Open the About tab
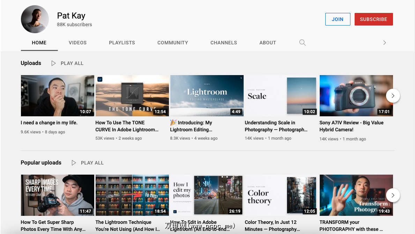The height and width of the screenshot is (234, 415). click(267, 43)
